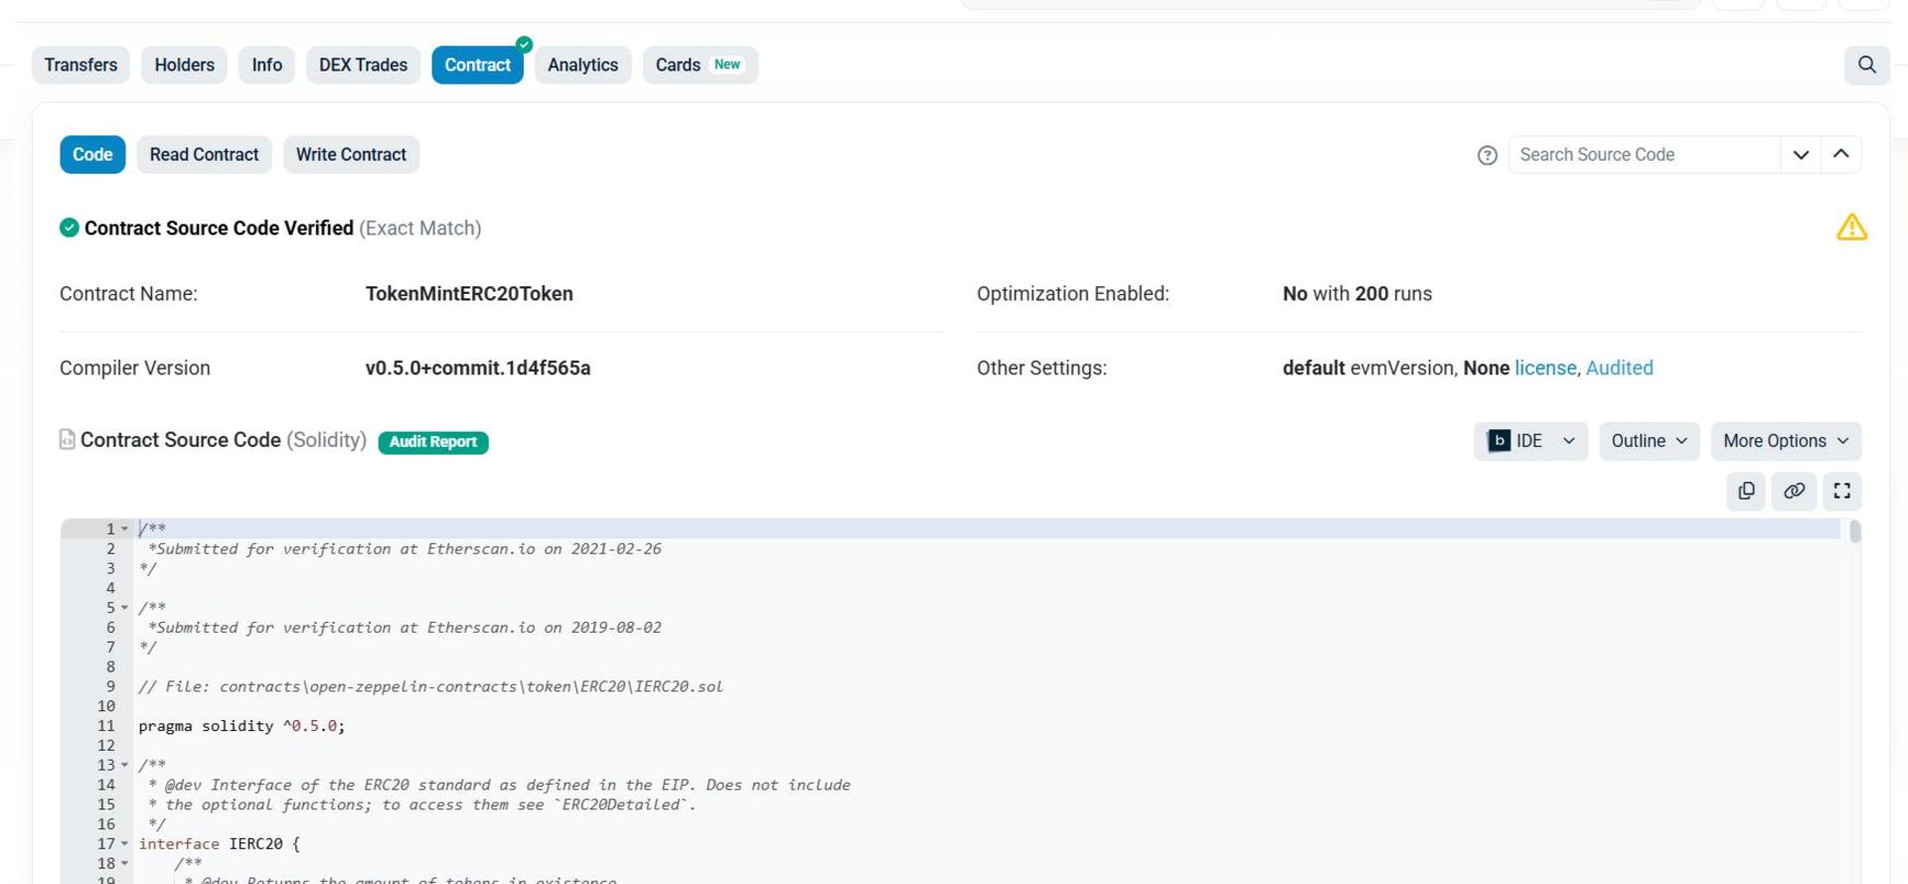This screenshot has height=884, width=1908.
Task: Open the IDE dropdown
Action: (1530, 441)
